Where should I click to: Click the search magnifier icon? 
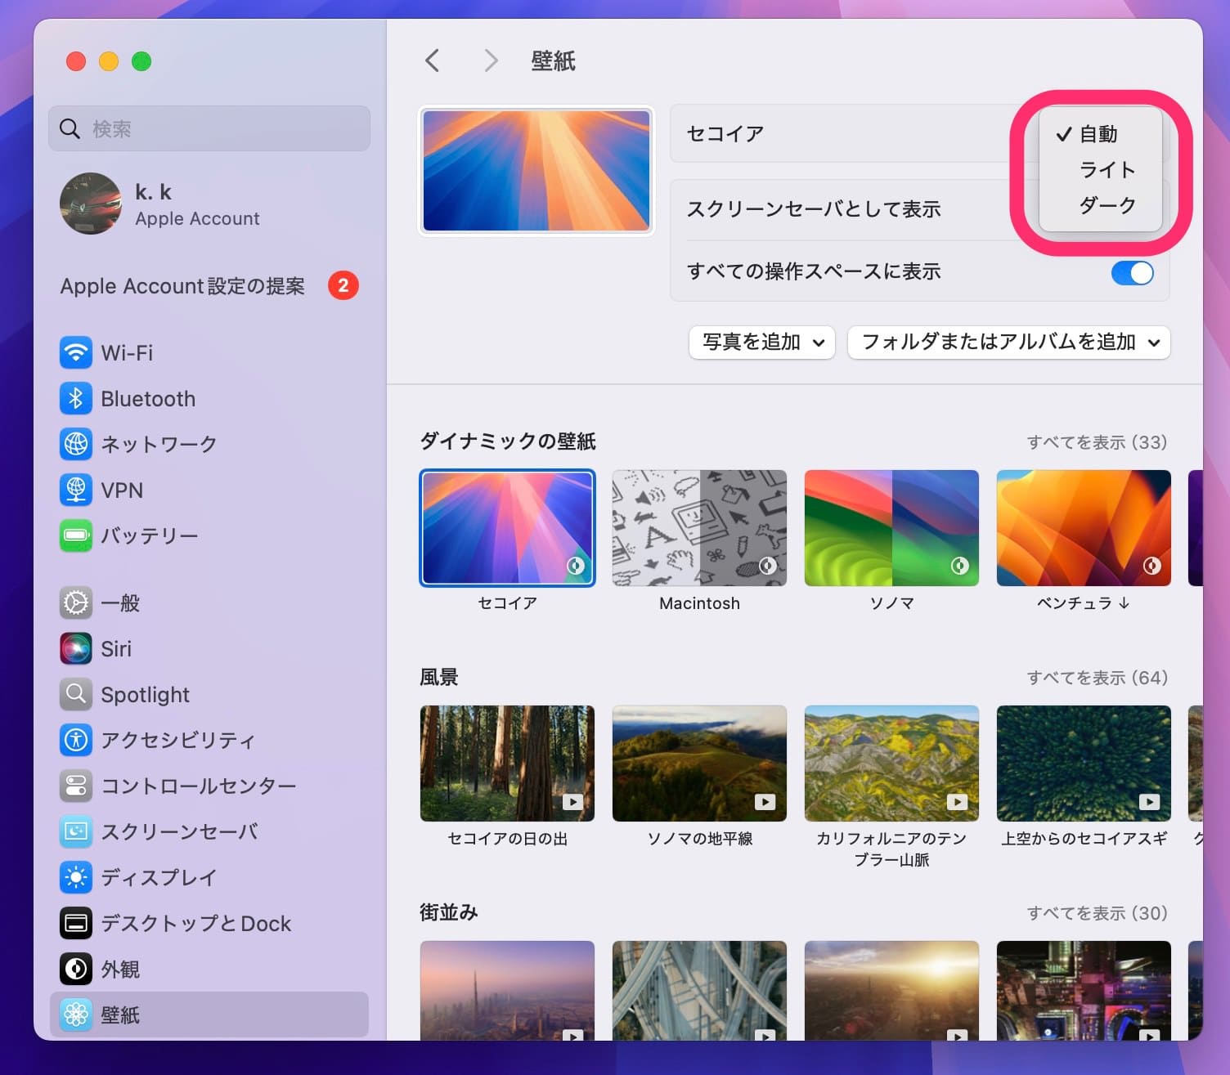point(70,128)
